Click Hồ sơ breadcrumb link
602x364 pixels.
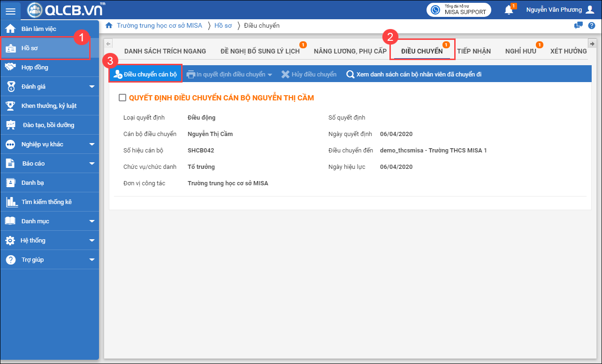pos(223,25)
